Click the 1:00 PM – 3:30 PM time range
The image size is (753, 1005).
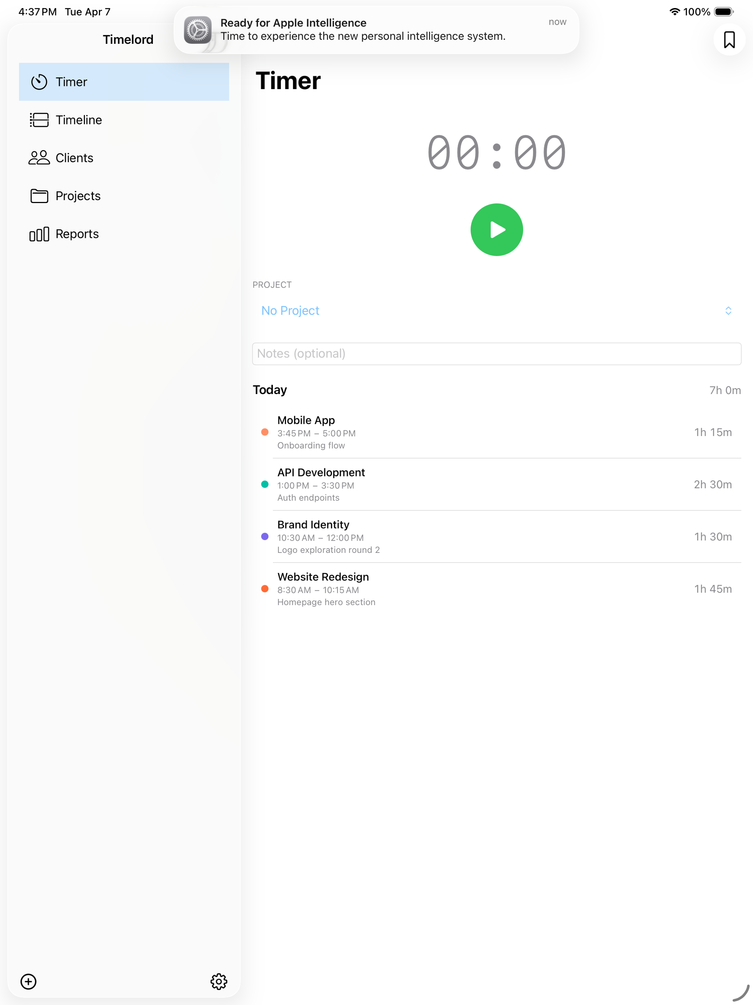315,486
